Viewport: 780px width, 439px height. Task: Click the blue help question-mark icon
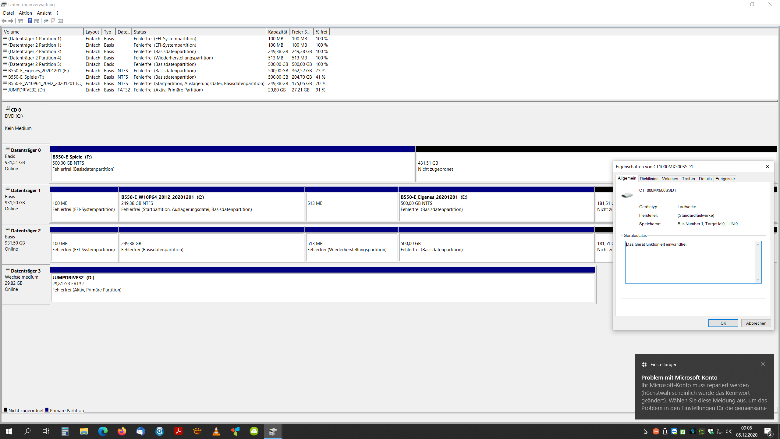(30, 21)
